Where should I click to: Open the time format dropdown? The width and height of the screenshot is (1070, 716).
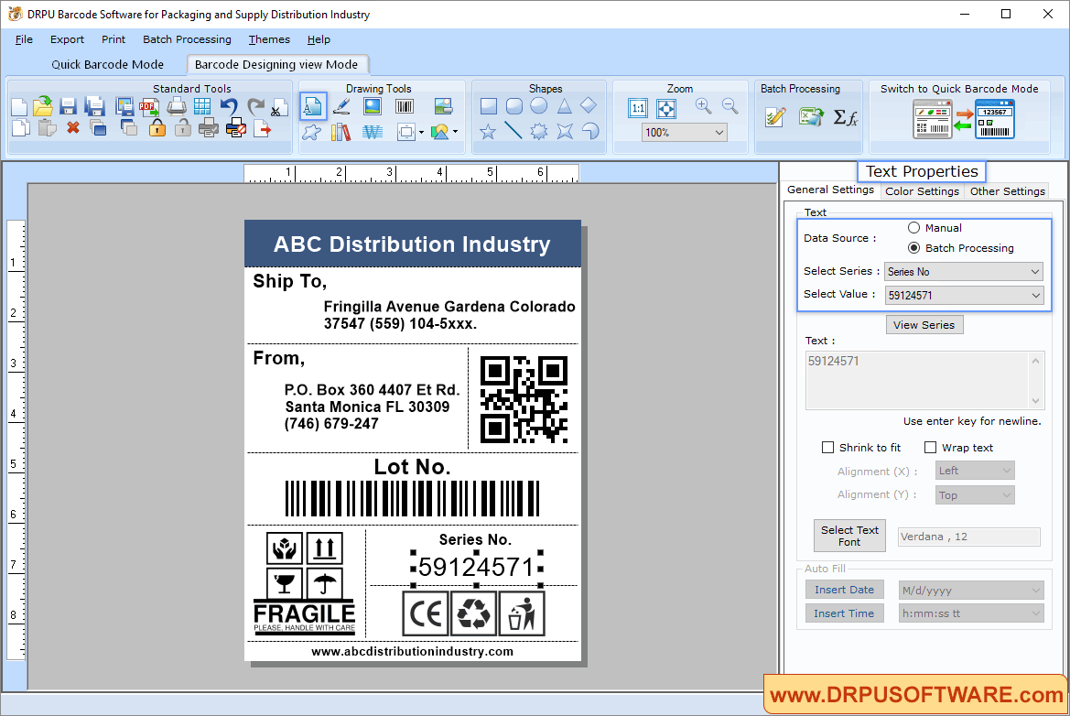[971, 613]
